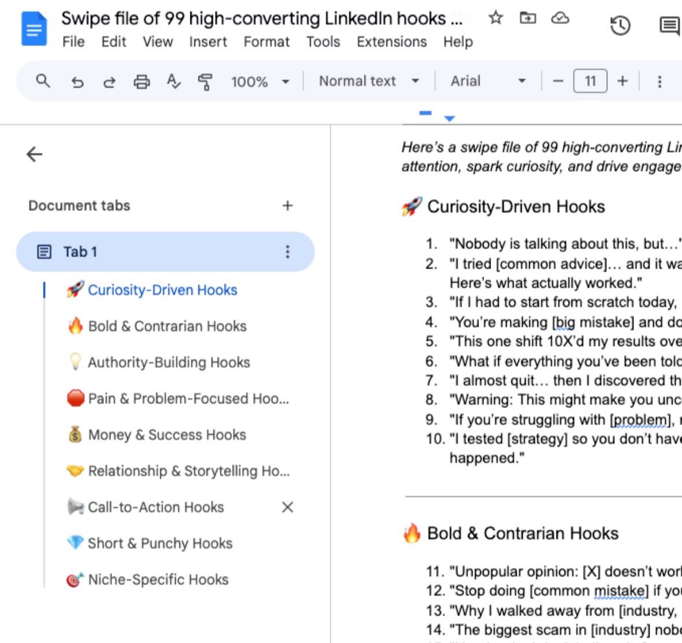682x643 pixels.
Task: Click the italic intro paragraph text
Action: click(x=541, y=157)
